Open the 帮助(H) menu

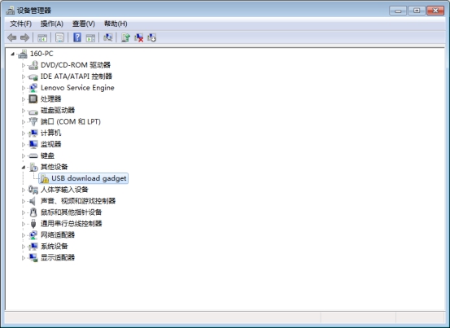point(116,24)
